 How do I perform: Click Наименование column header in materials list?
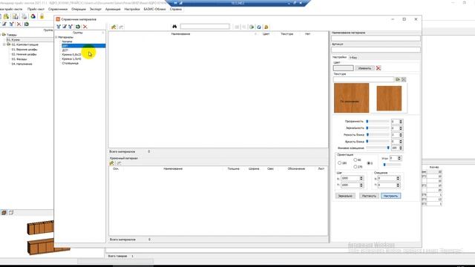(181, 34)
